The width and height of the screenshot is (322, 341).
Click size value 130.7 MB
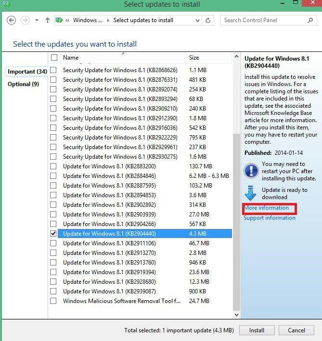click(200, 166)
